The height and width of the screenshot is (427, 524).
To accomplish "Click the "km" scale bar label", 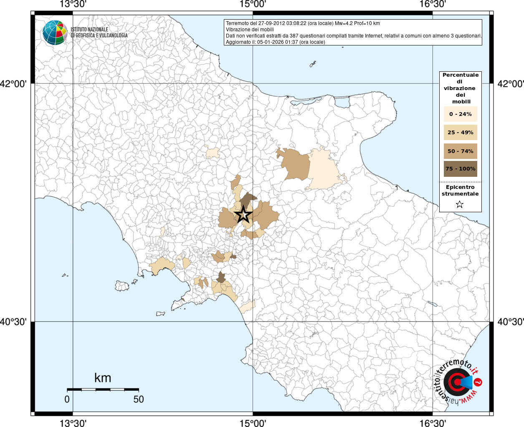I will tap(103, 378).
